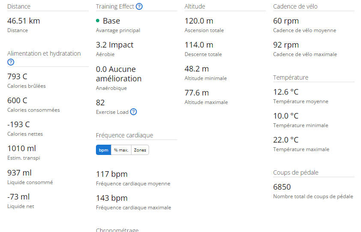This screenshot has width=361, height=232.
Task: Click the 120.0 m ascension totale value
Action: pyautogui.click(x=199, y=21)
